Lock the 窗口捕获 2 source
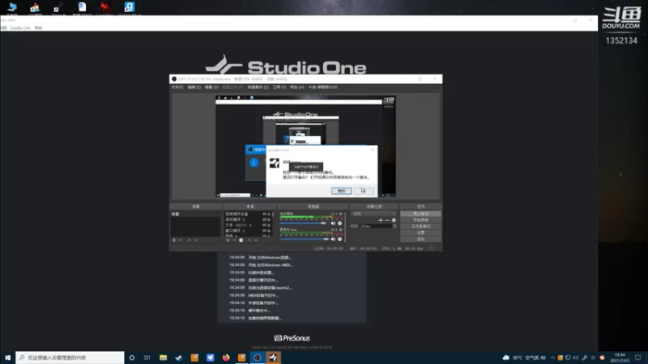Image resolution: width=648 pixels, height=364 pixels. (269, 231)
